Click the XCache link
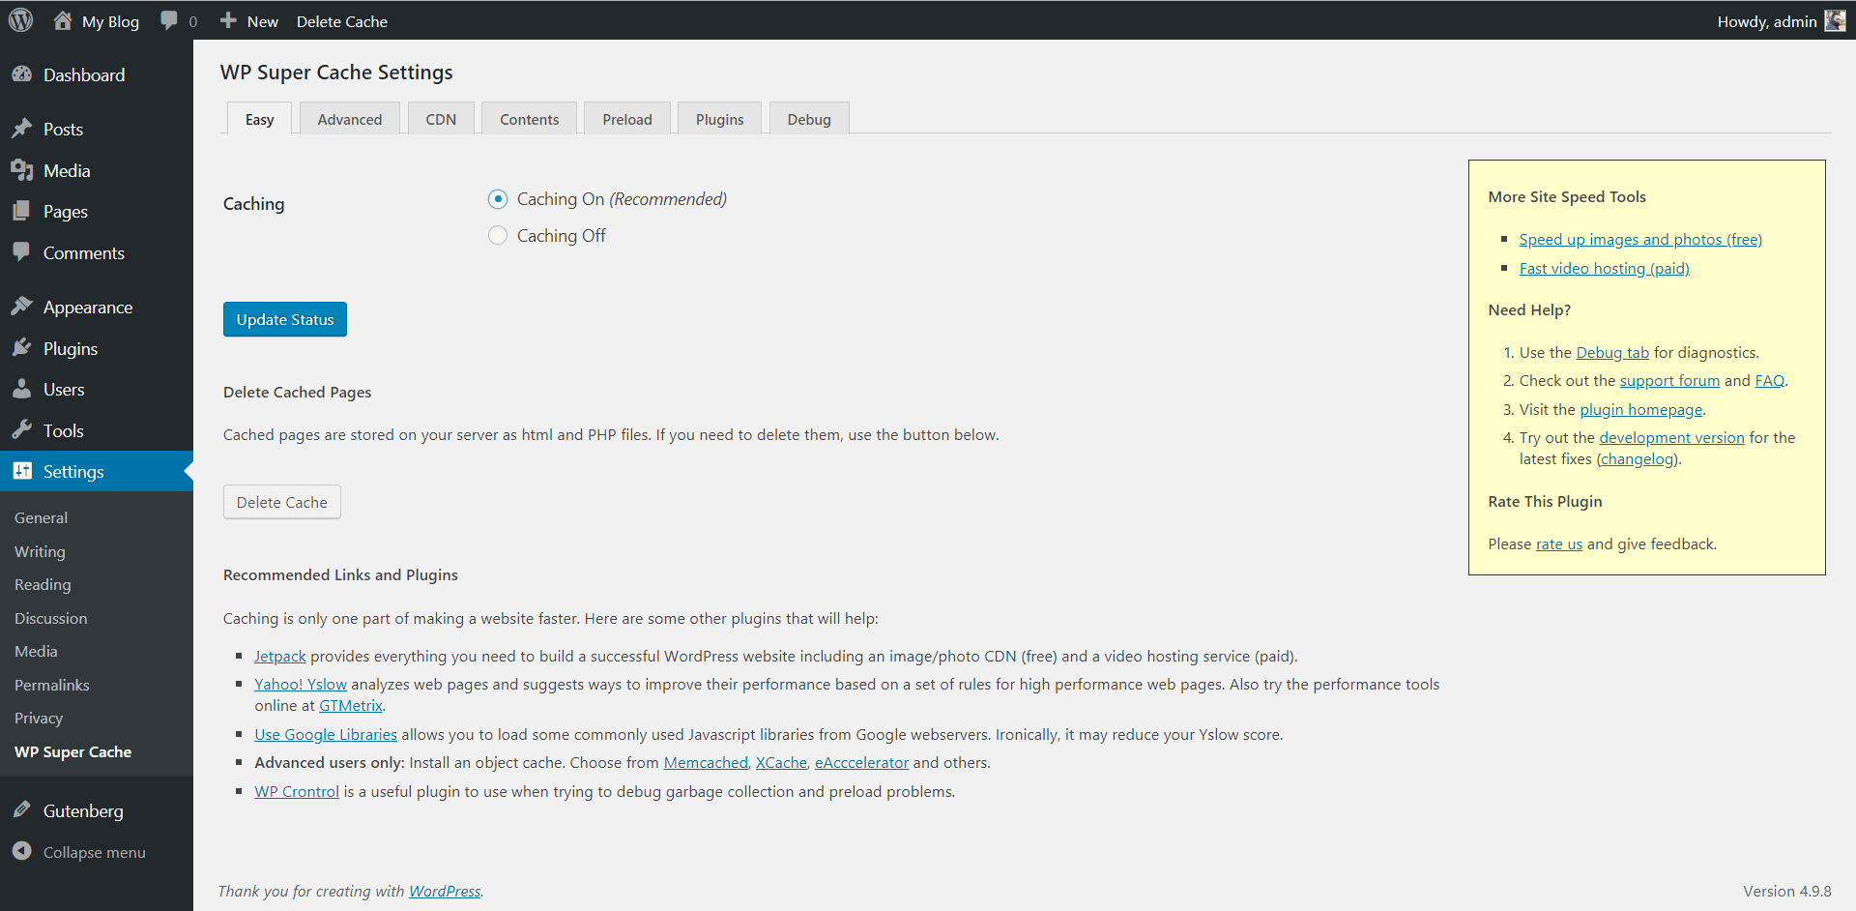Image resolution: width=1856 pixels, height=911 pixels. [x=781, y=762]
